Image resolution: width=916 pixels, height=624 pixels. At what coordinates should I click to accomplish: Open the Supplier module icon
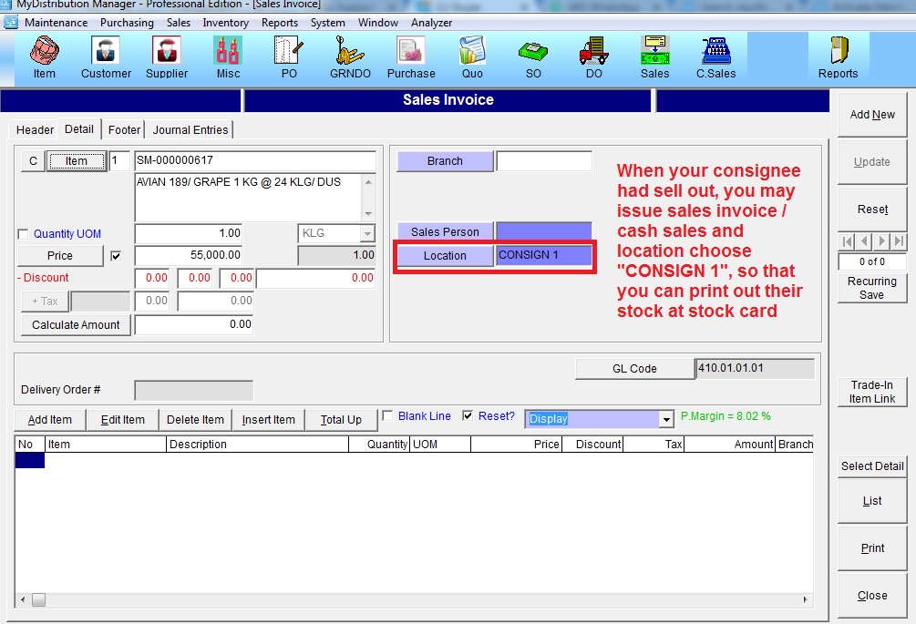(x=167, y=57)
